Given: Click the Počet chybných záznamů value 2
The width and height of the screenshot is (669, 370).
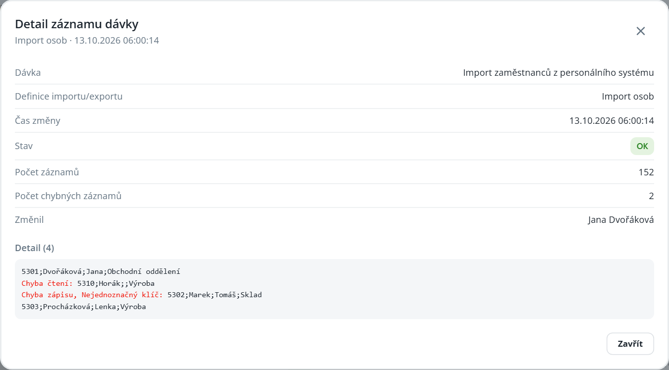Looking at the screenshot, I should pos(651,196).
